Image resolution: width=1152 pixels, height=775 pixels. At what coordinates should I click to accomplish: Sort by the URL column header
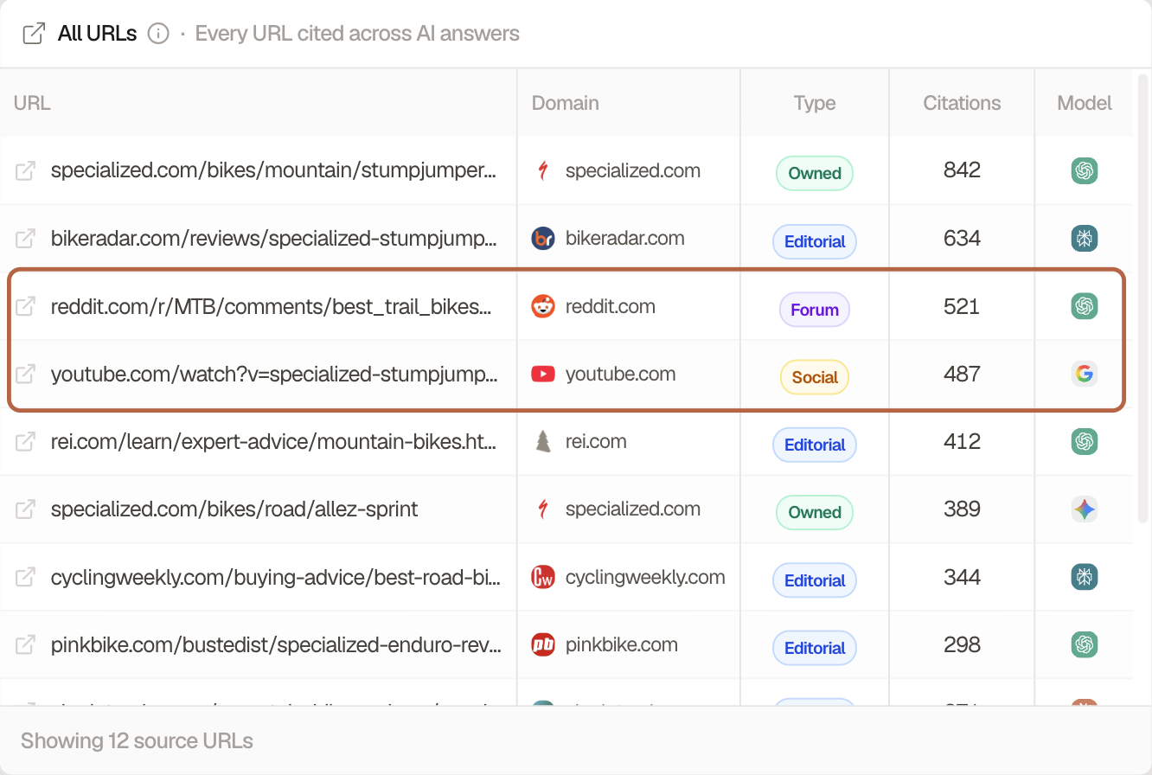pos(32,103)
